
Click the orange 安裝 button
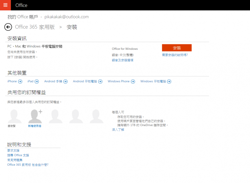pyautogui.click(x=177, y=48)
